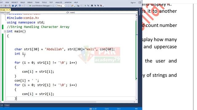This screenshot has width=197, height=110.
Task: Click the 'con[i] = str2[i];' statement
Action: (x=38, y=94)
